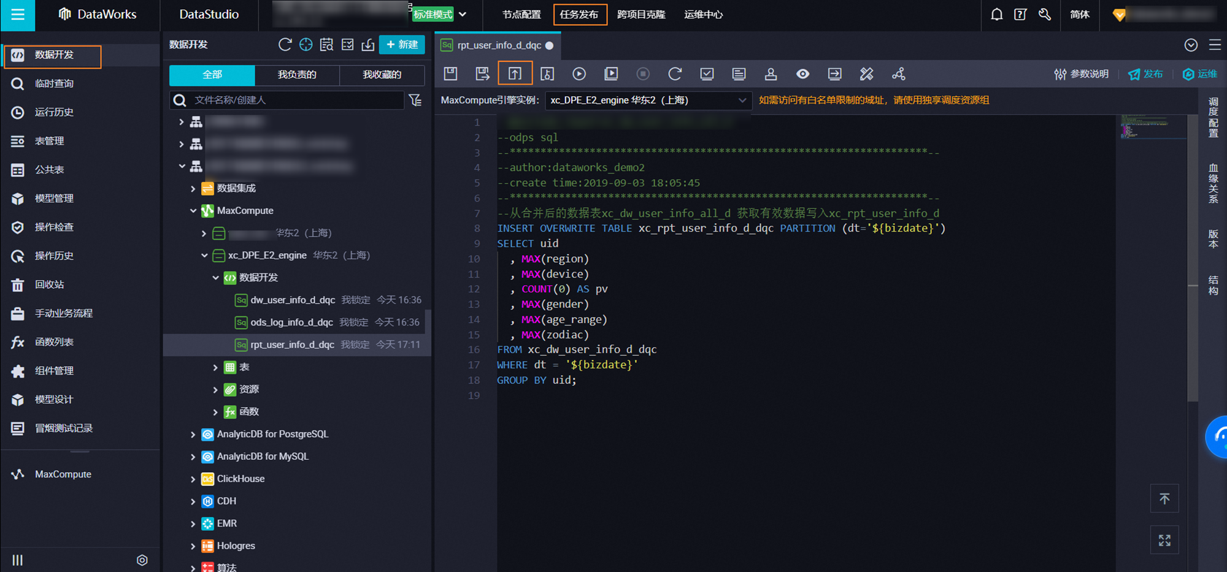The image size is (1227, 572).
Task: Expand the EMR tree node
Action: 193,524
